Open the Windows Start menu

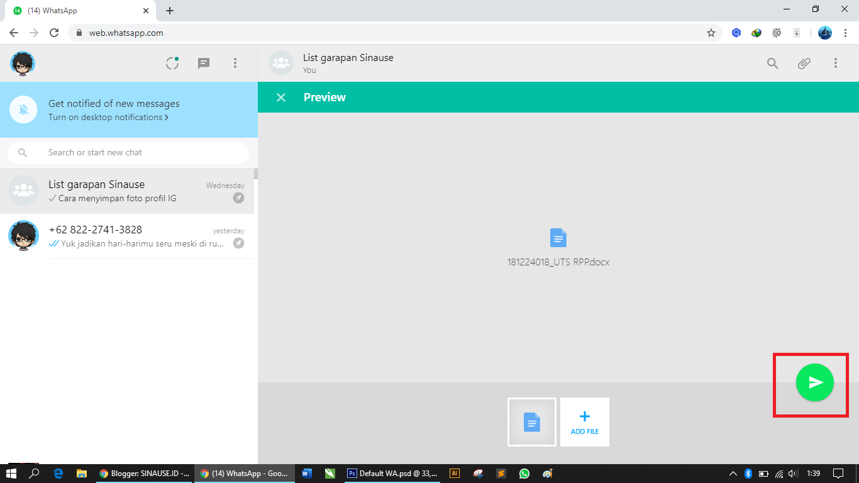tap(11, 474)
